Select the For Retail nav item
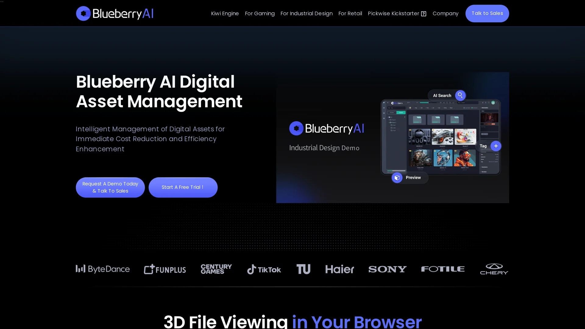Image resolution: width=585 pixels, height=329 pixels. (350, 13)
